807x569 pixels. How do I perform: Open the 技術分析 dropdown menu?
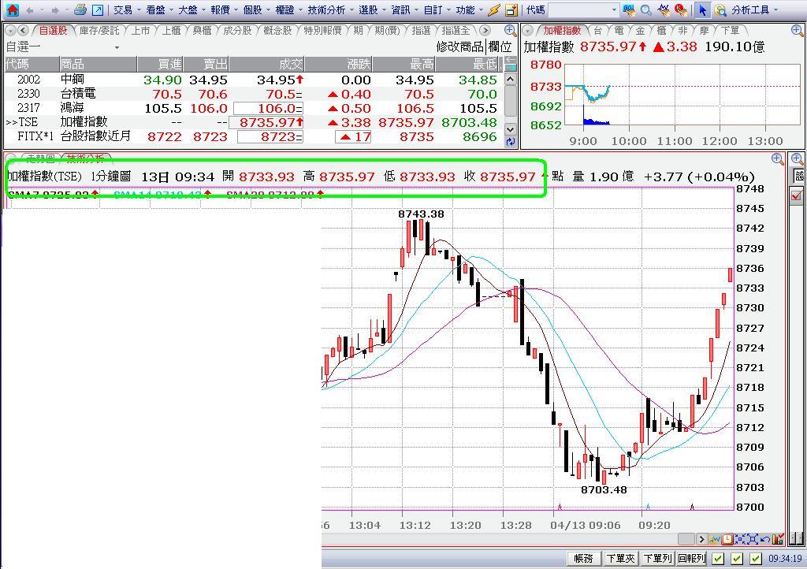click(x=330, y=9)
